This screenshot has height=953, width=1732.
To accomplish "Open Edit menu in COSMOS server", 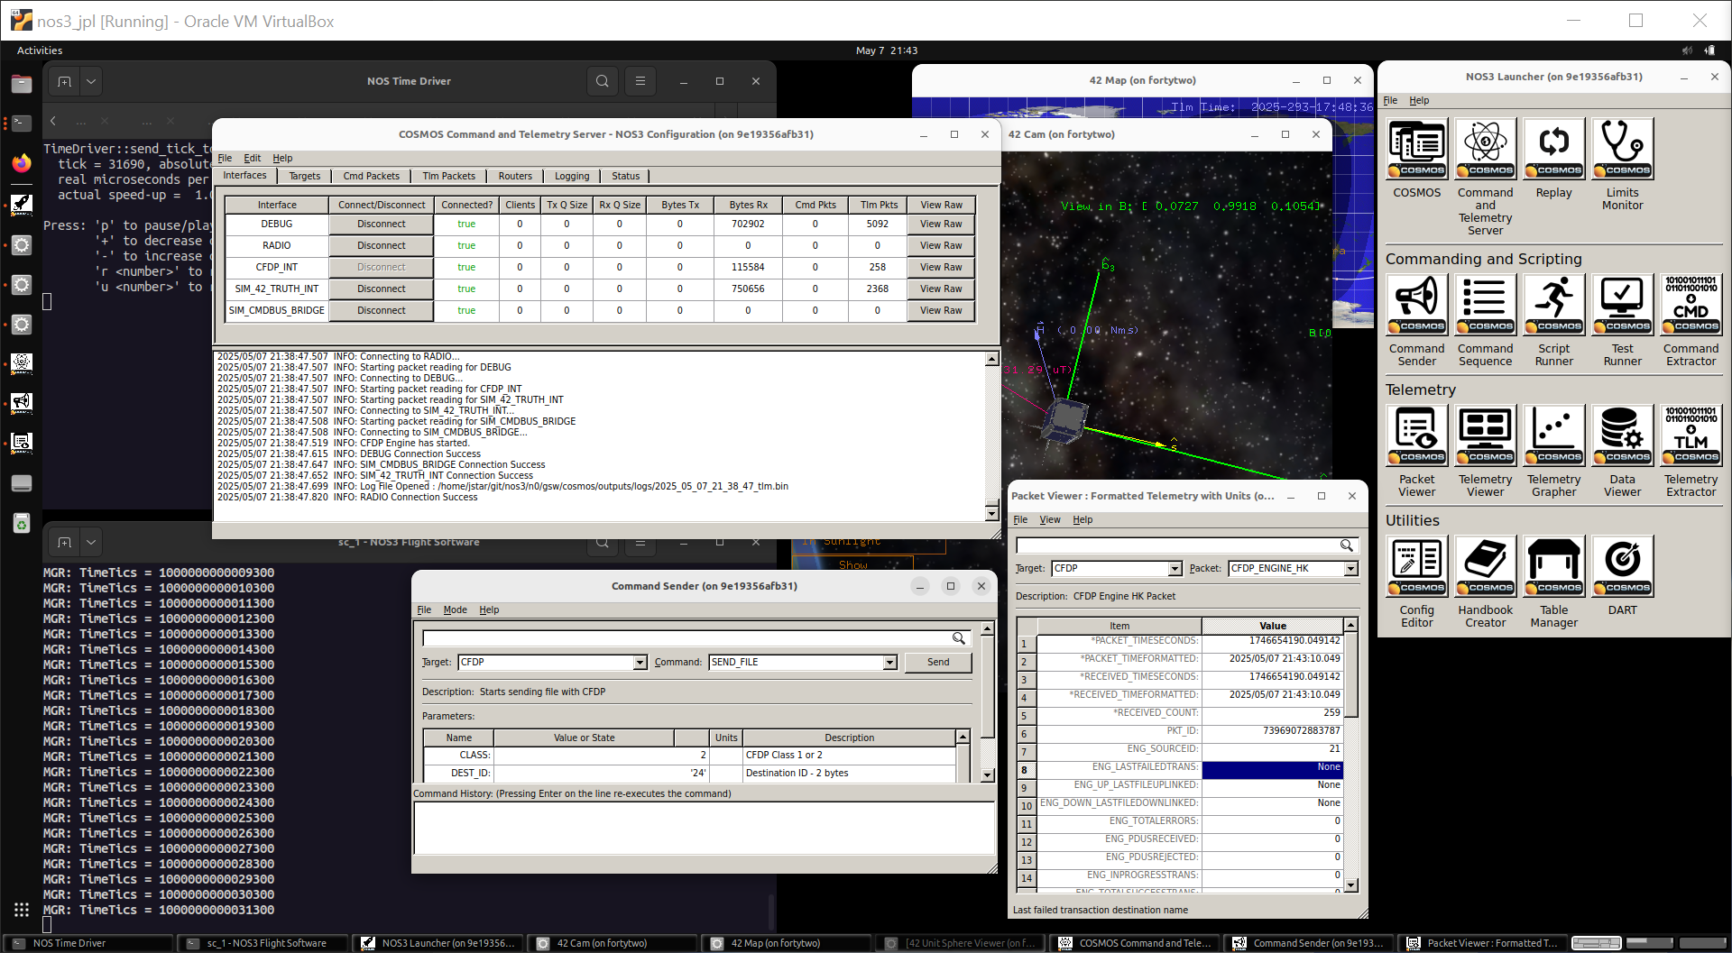I will [253, 158].
